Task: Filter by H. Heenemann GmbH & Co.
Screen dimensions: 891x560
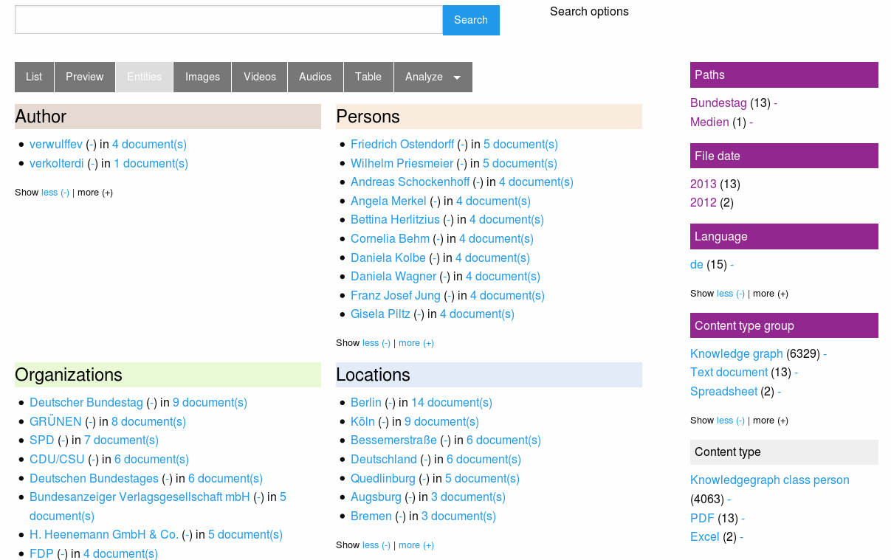Action: point(104,534)
